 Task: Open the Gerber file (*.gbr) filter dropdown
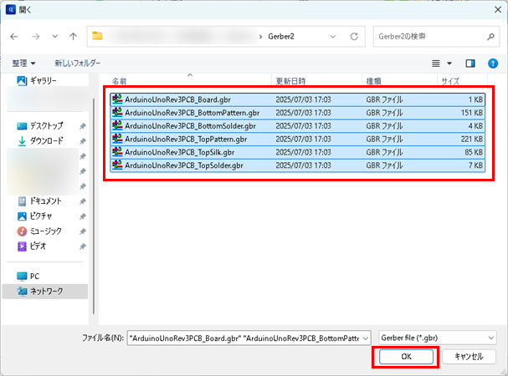point(437,338)
